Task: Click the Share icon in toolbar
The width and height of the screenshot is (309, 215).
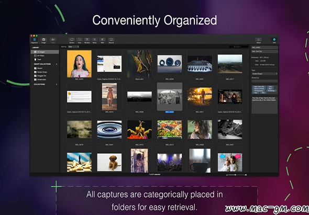Action: click(259, 40)
